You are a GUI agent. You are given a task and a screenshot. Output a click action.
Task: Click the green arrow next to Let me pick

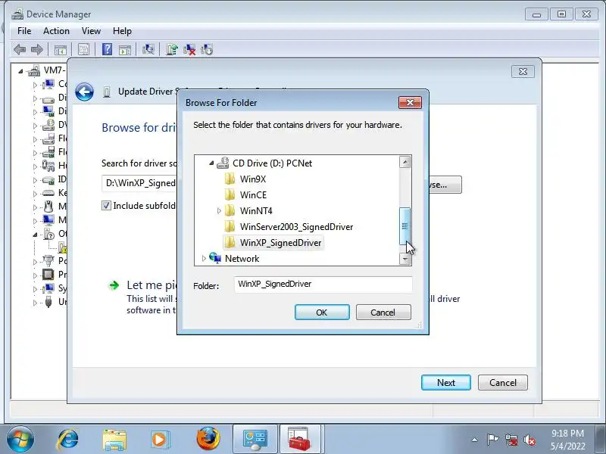coord(114,286)
